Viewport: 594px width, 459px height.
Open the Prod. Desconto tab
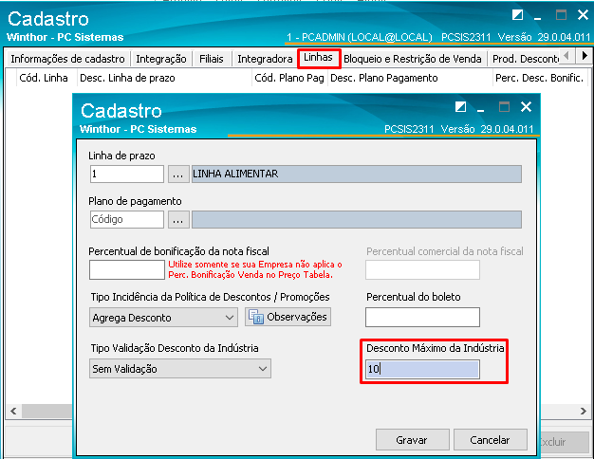[525, 59]
